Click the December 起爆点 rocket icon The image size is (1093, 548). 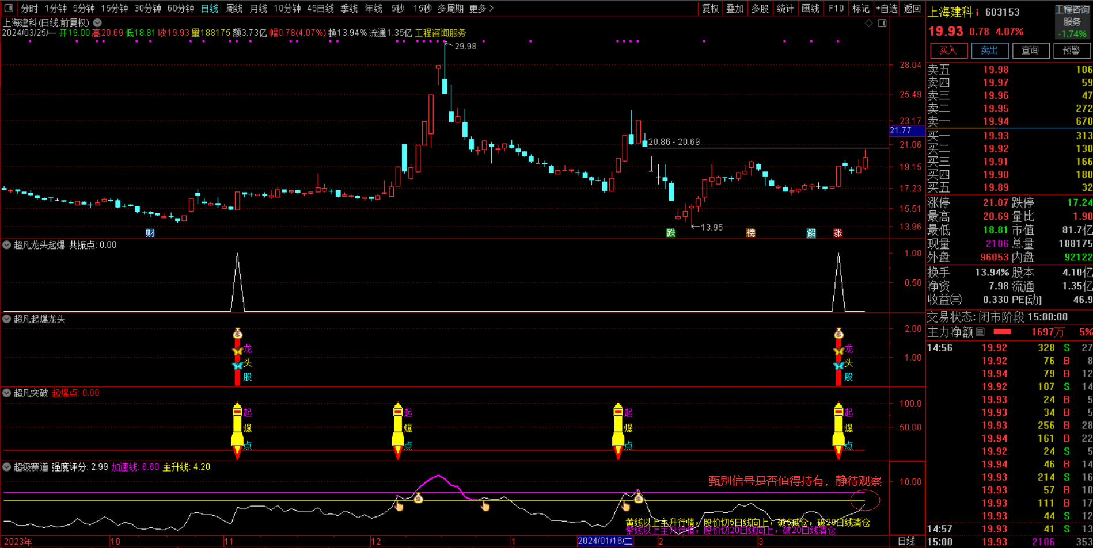click(398, 430)
